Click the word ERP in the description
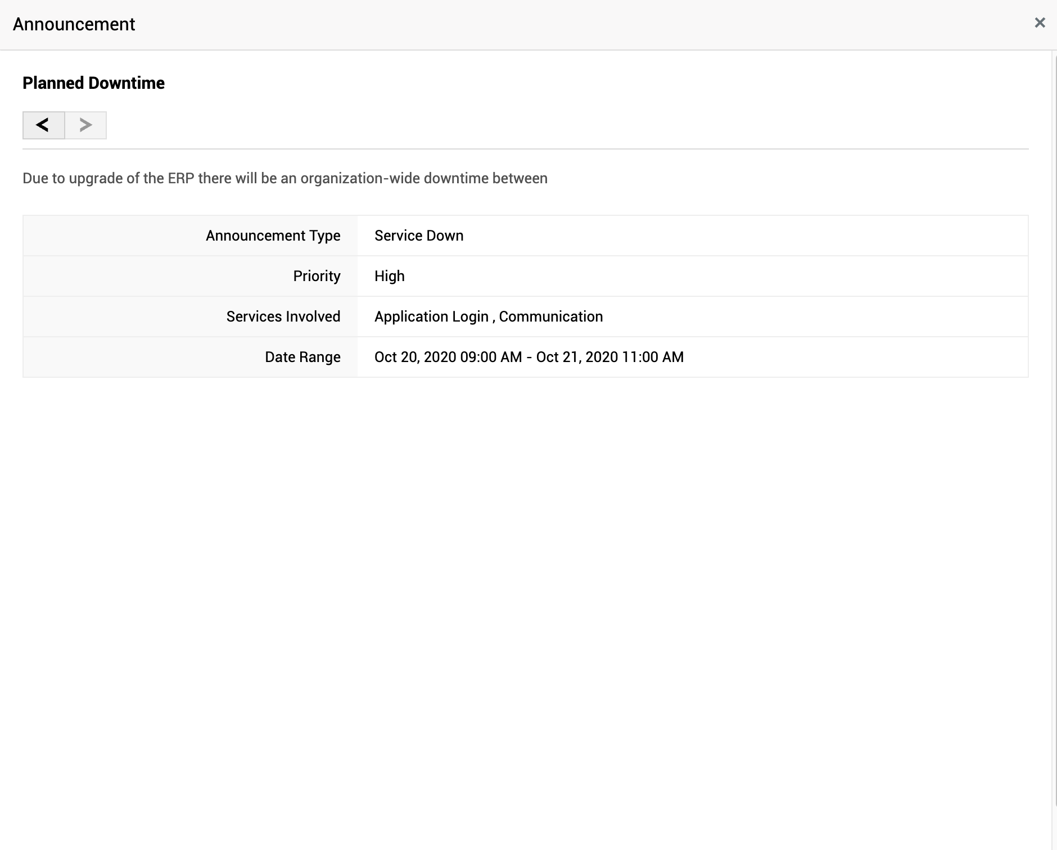Viewport: 1057px width, 850px height. 181,178
